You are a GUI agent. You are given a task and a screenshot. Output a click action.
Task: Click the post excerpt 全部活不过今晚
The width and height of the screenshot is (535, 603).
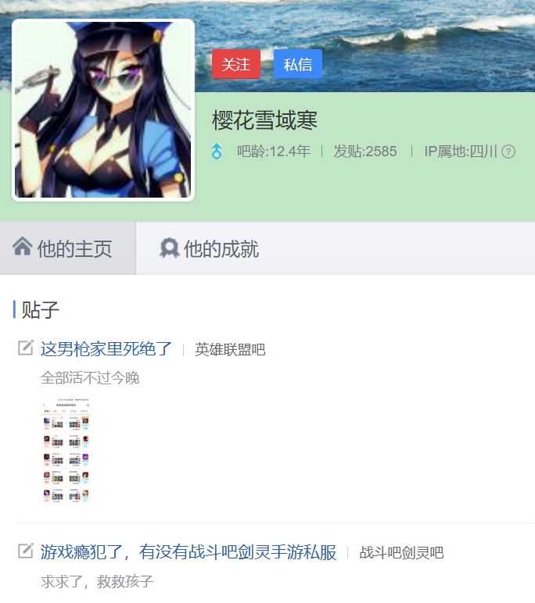point(90,377)
